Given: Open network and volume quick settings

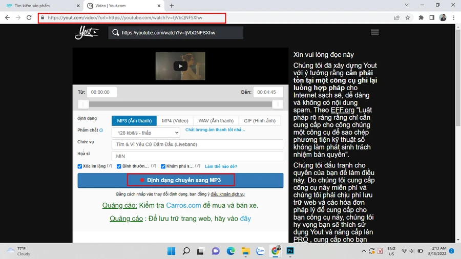Looking at the screenshot, I should pos(412,251).
